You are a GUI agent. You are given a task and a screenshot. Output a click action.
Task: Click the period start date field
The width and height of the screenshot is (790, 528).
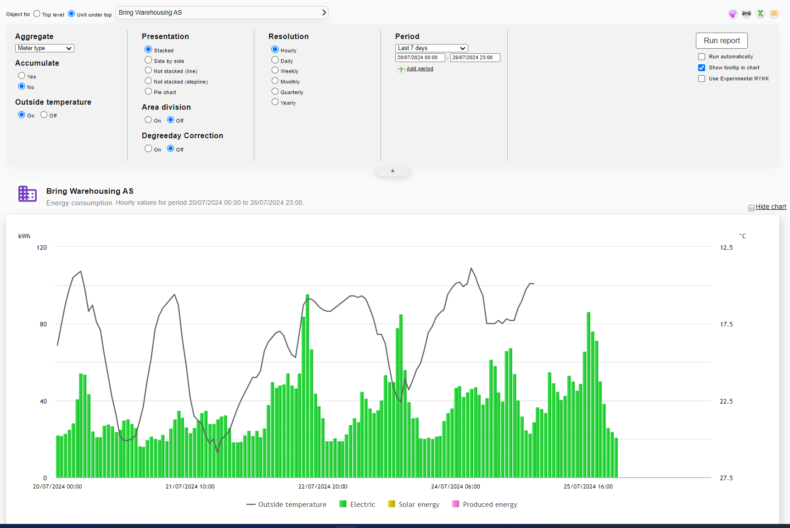[x=420, y=58]
